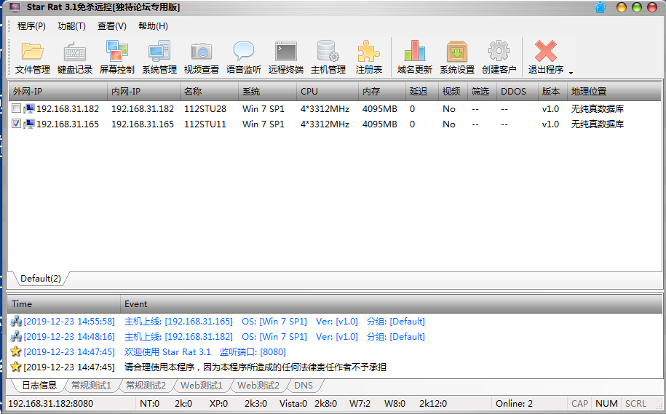Click the network icon of the 14:55:58 log entry
This screenshot has height=414, width=666.
(x=16, y=322)
